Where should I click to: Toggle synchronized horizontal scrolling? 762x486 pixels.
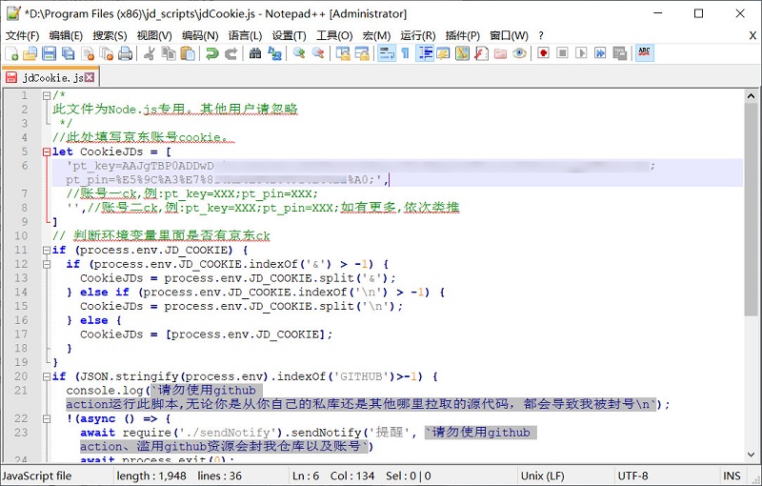point(362,53)
